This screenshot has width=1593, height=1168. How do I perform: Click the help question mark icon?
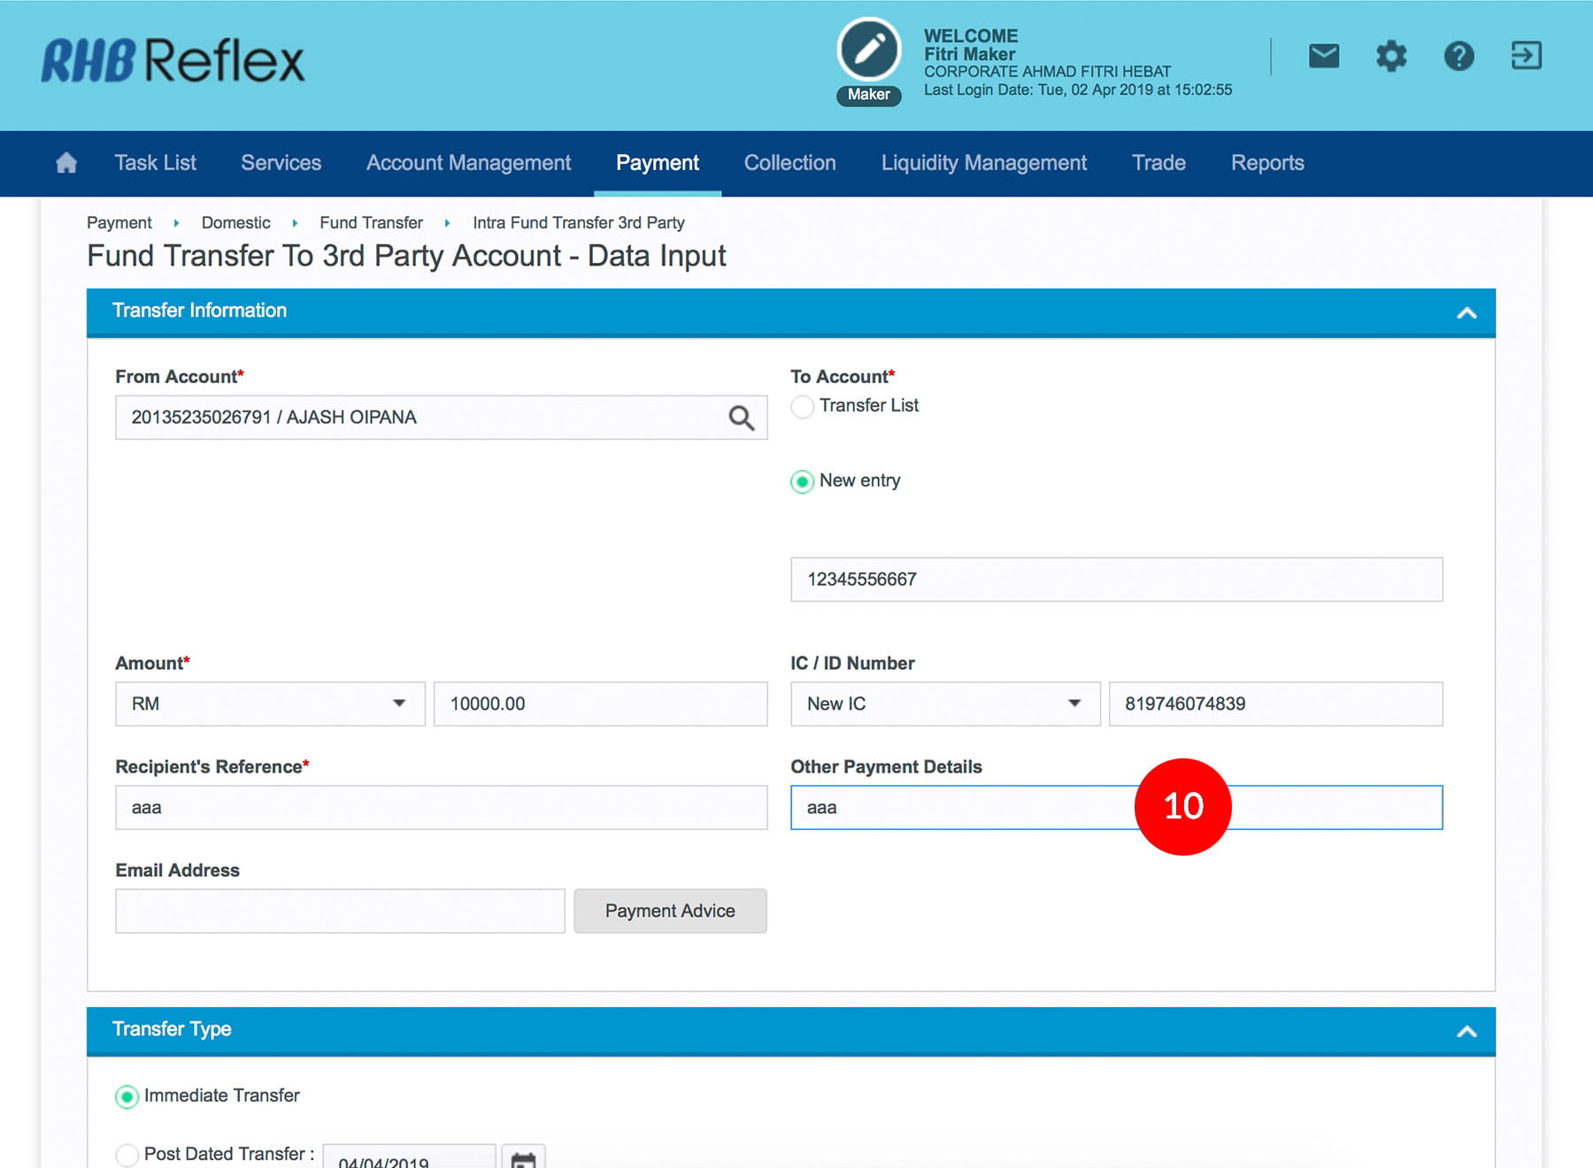pyautogui.click(x=1458, y=57)
